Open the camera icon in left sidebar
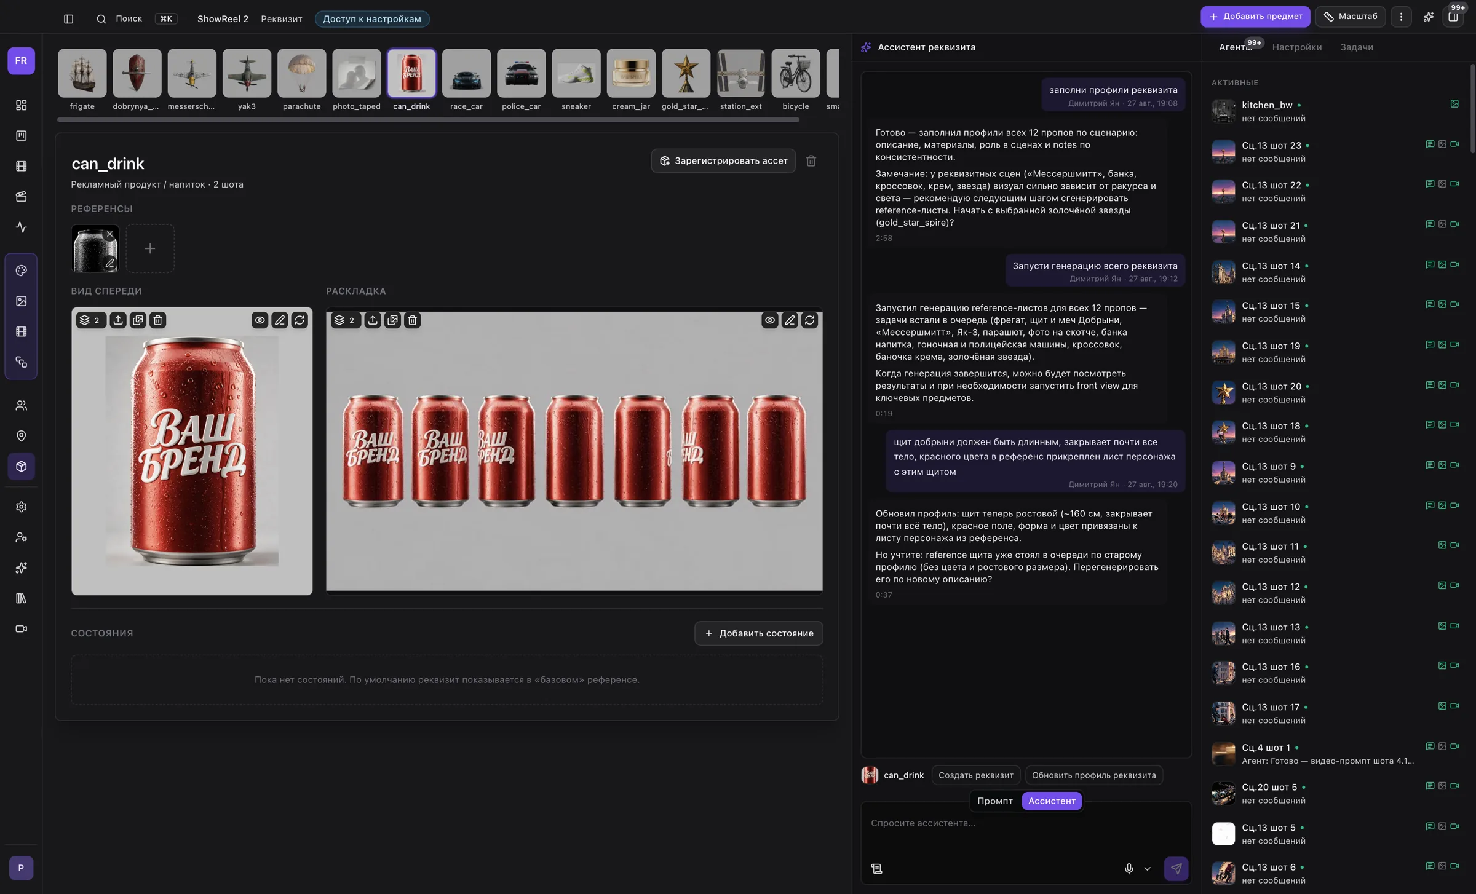The width and height of the screenshot is (1476, 894). coord(22,629)
